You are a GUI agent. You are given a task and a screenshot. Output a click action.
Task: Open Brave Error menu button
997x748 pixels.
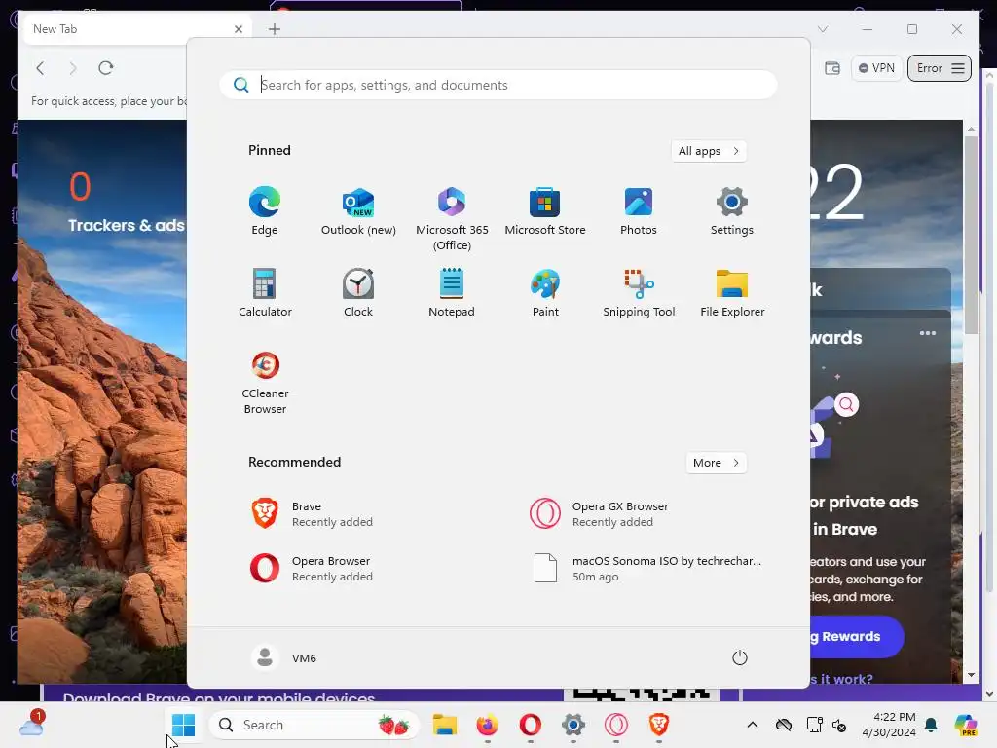click(x=940, y=68)
